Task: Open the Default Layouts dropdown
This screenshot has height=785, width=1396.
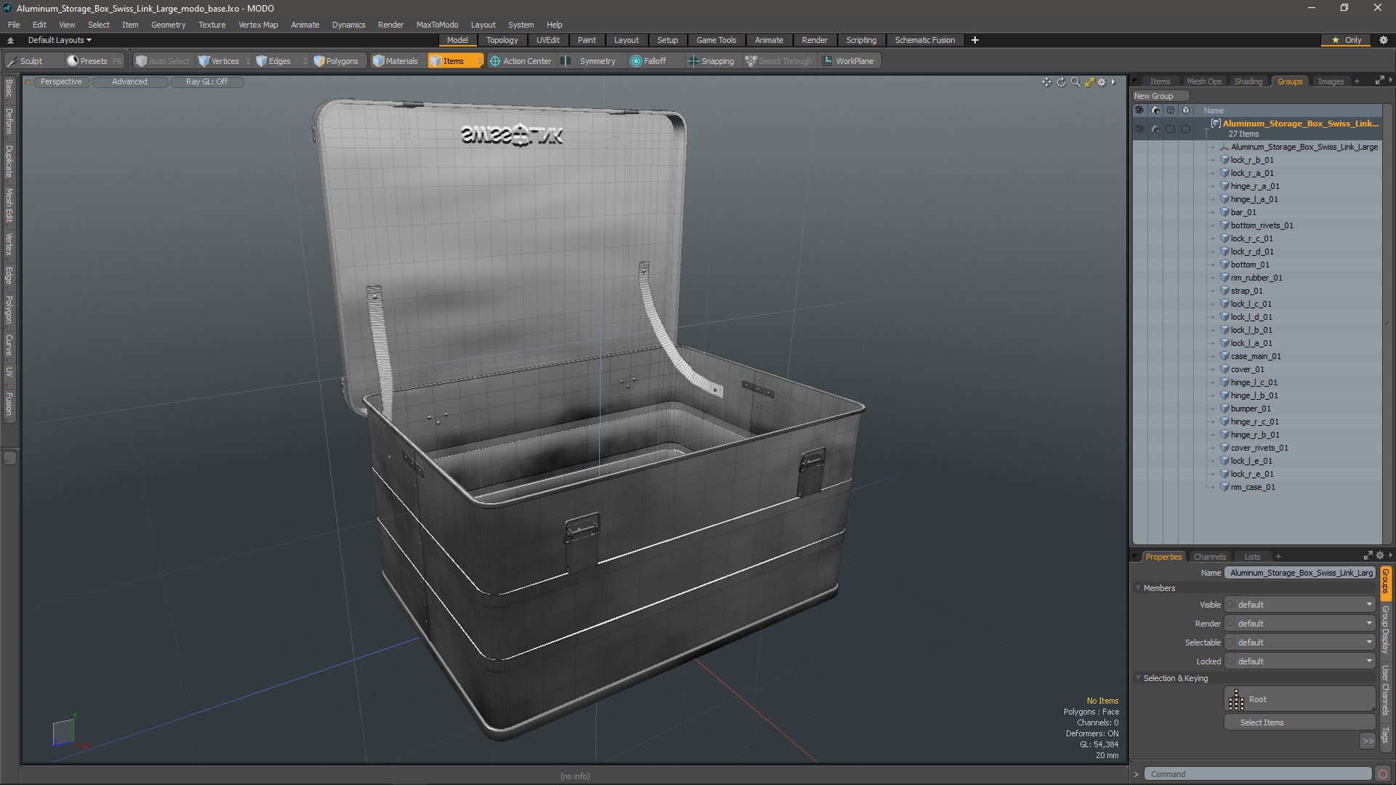Action: click(x=60, y=40)
